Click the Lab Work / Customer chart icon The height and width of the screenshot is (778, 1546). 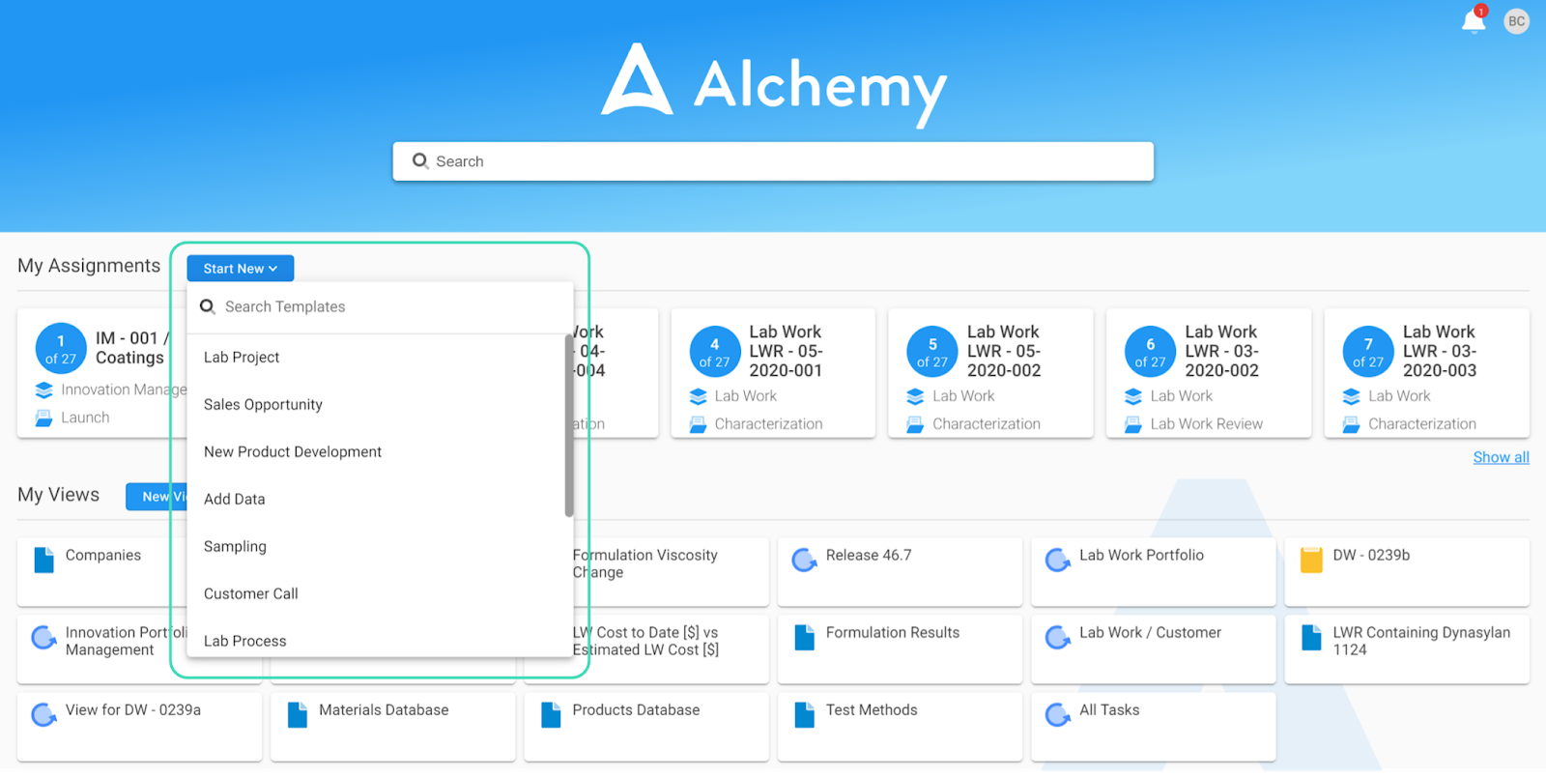(1058, 638)
